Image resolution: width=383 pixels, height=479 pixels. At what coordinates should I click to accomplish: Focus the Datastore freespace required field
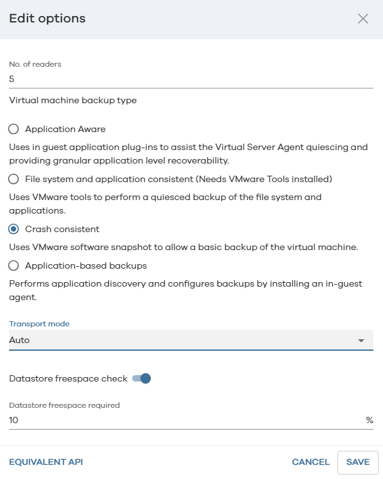(x=187, y=420)
